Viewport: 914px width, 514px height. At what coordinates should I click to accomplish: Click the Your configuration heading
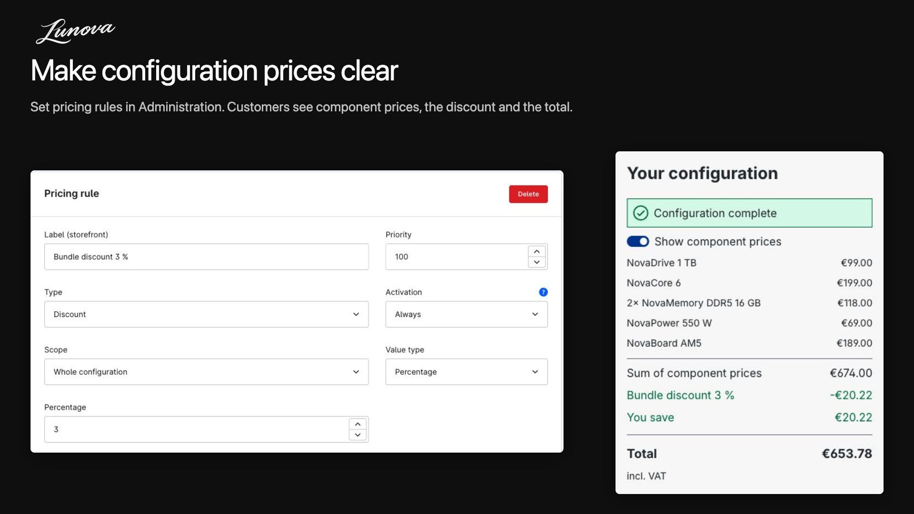click(702, 173)
